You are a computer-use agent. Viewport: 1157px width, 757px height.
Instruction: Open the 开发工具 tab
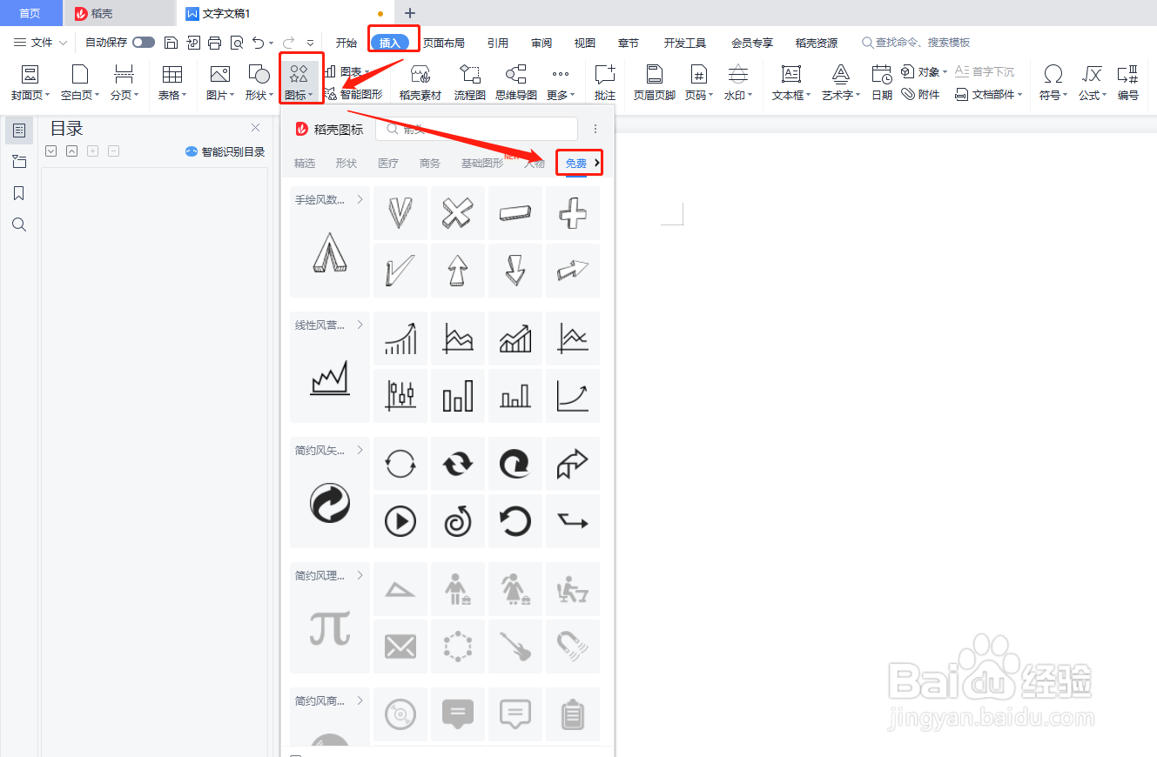[685, 43]
